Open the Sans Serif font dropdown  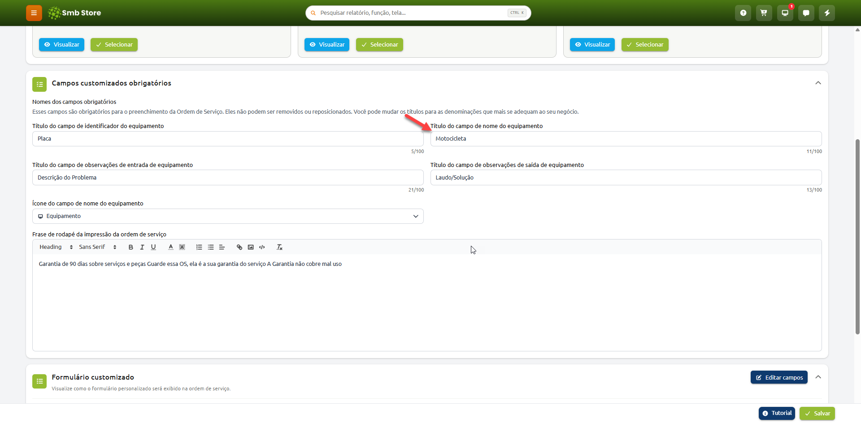coord(98,247)
